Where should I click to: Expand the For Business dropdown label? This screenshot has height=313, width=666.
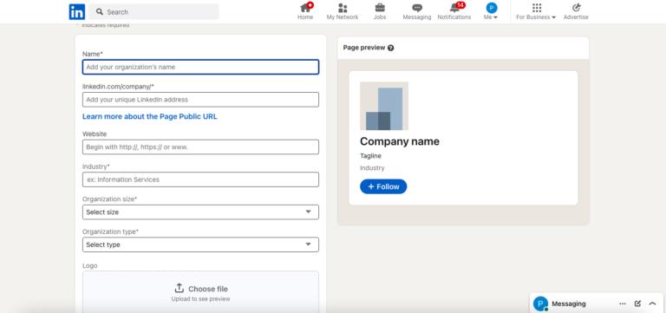click(x=536, y=17)
